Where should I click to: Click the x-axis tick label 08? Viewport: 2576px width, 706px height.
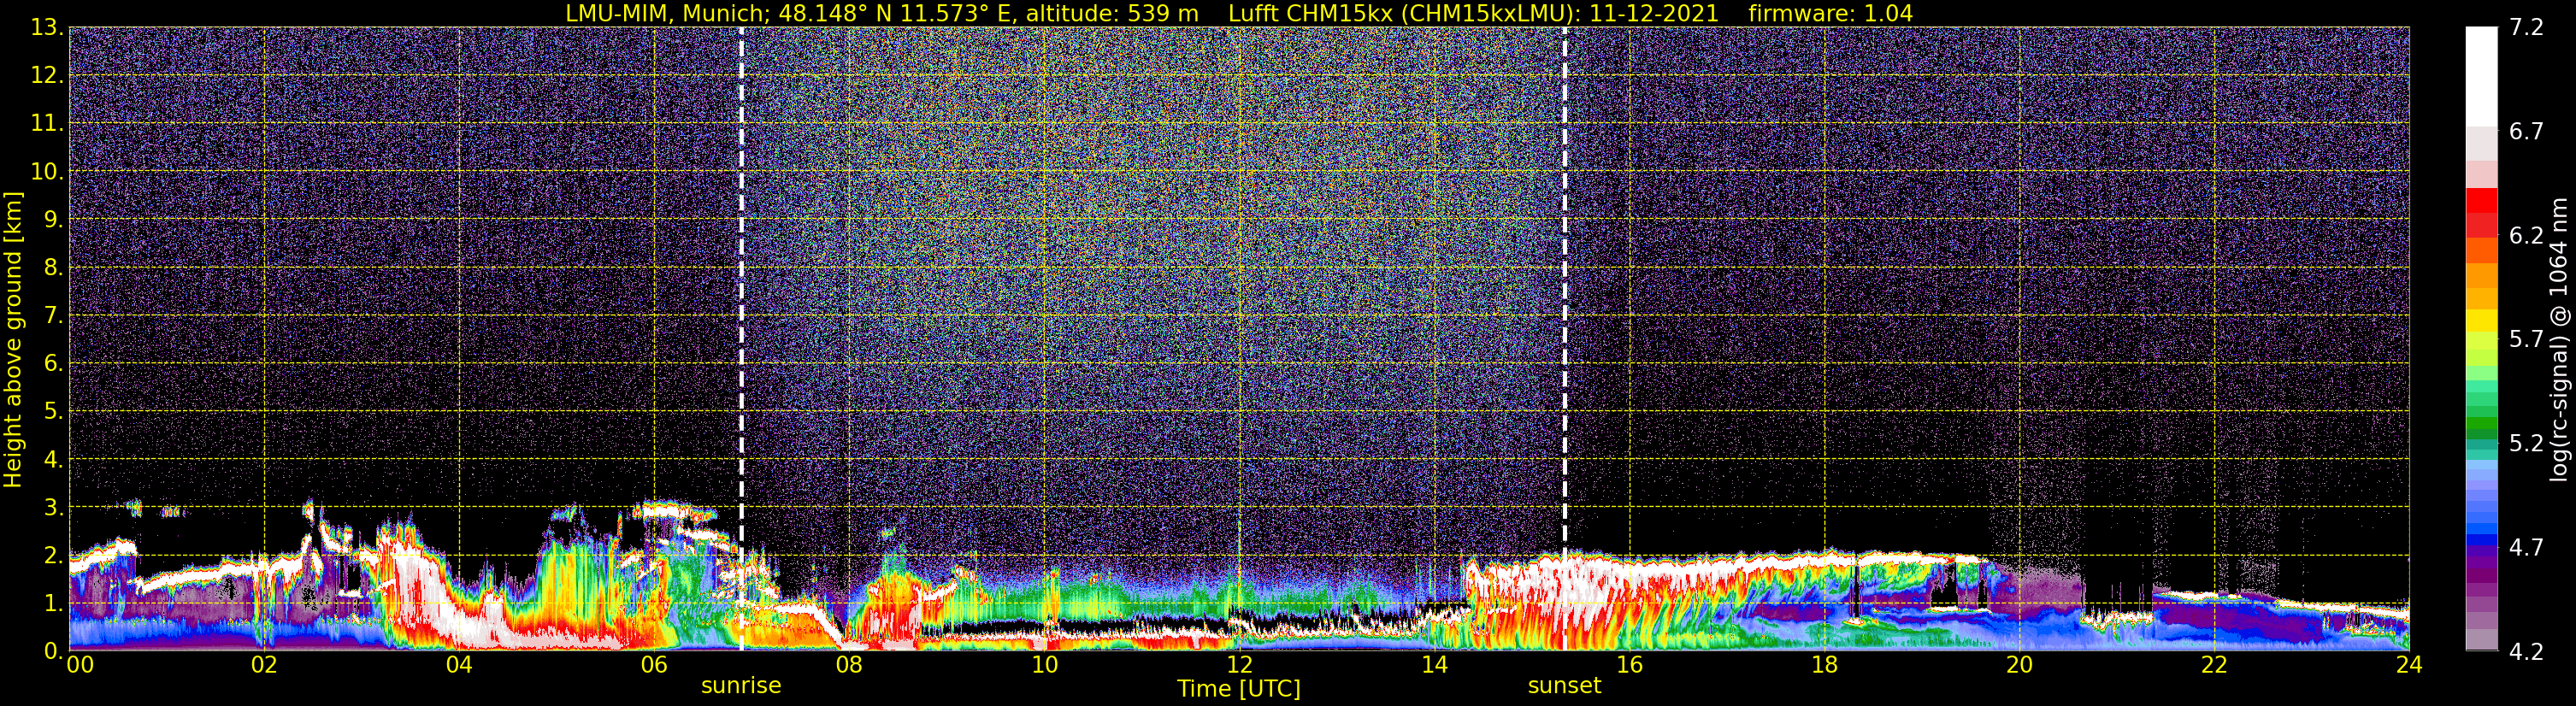849,665
